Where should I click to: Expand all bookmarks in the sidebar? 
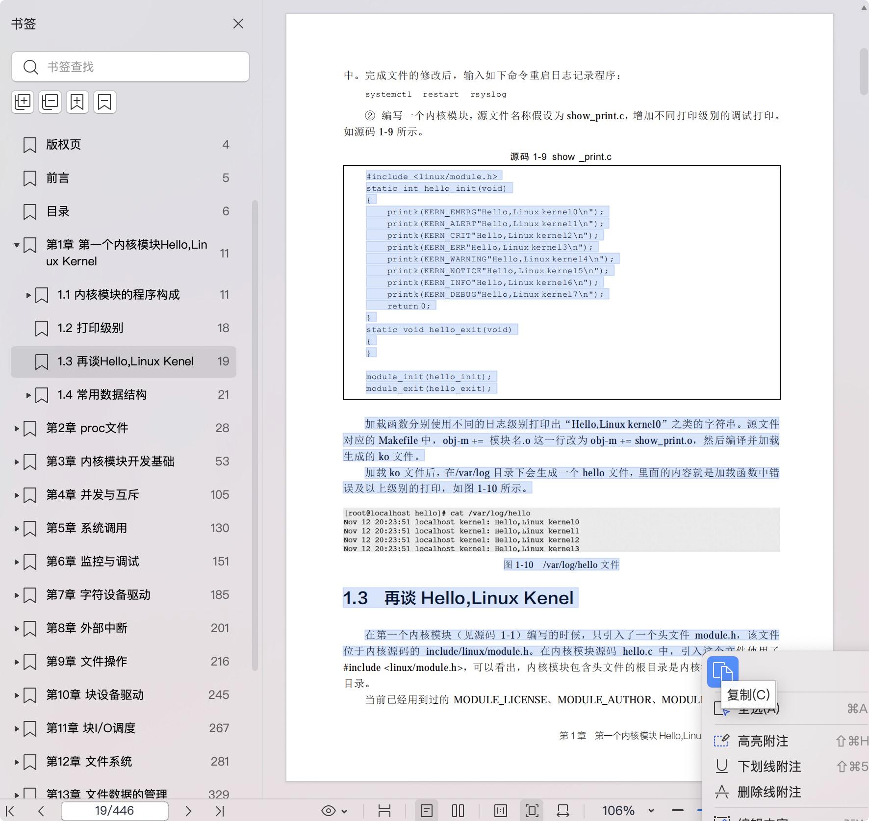pos(23,102)
